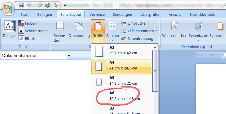Switch to the Einfügen tab
226x114 pixels.
(45, 15)
